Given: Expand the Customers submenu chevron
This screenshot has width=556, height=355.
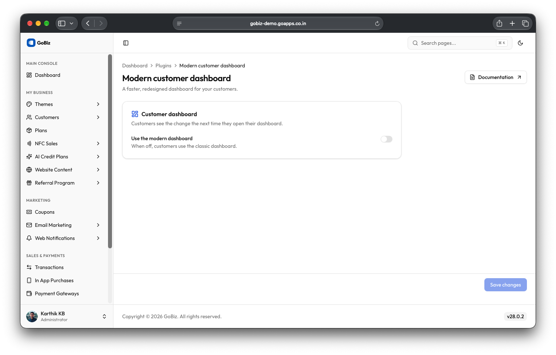Looking at the screenshot, I should point(98,117).
